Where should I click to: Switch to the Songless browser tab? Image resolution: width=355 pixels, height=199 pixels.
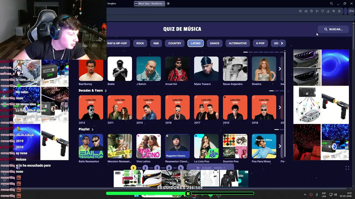[x=112, y=4]
